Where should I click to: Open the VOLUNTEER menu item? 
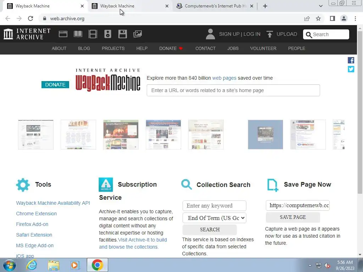(263, 48)
